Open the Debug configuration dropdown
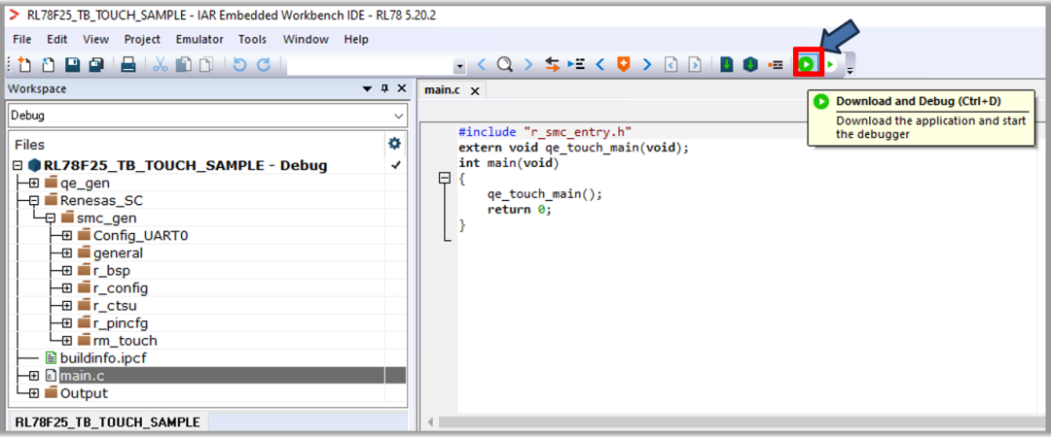Screen dimensions: 1051x437 tap(398, 116)
